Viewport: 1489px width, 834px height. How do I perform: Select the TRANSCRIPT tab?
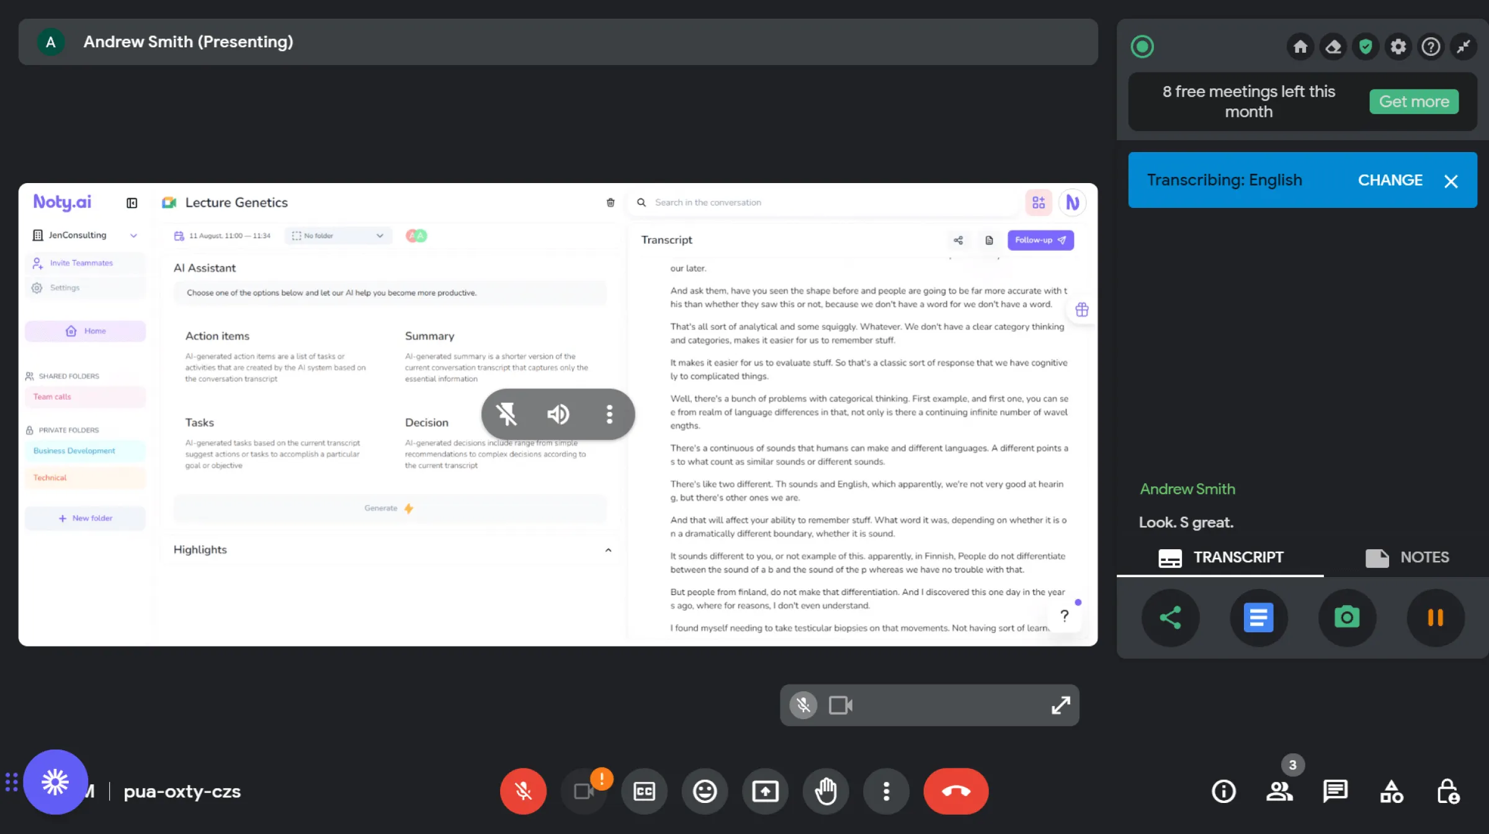click(1220, 557)
